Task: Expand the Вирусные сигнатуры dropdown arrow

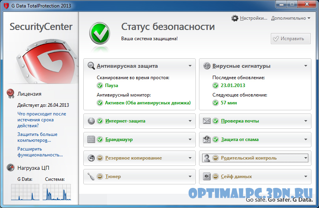Action: 306,66
